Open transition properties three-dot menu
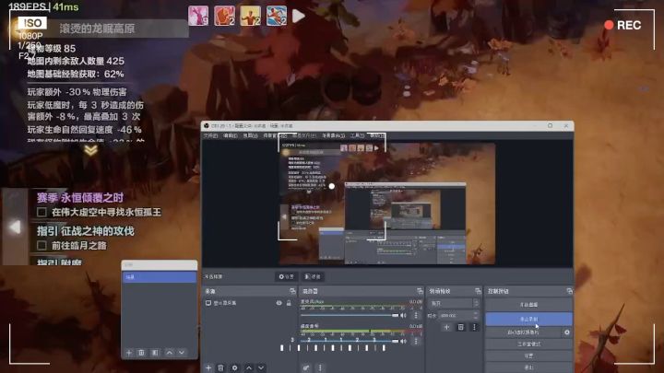Viewport: 664px width, 373px height. 474,327
